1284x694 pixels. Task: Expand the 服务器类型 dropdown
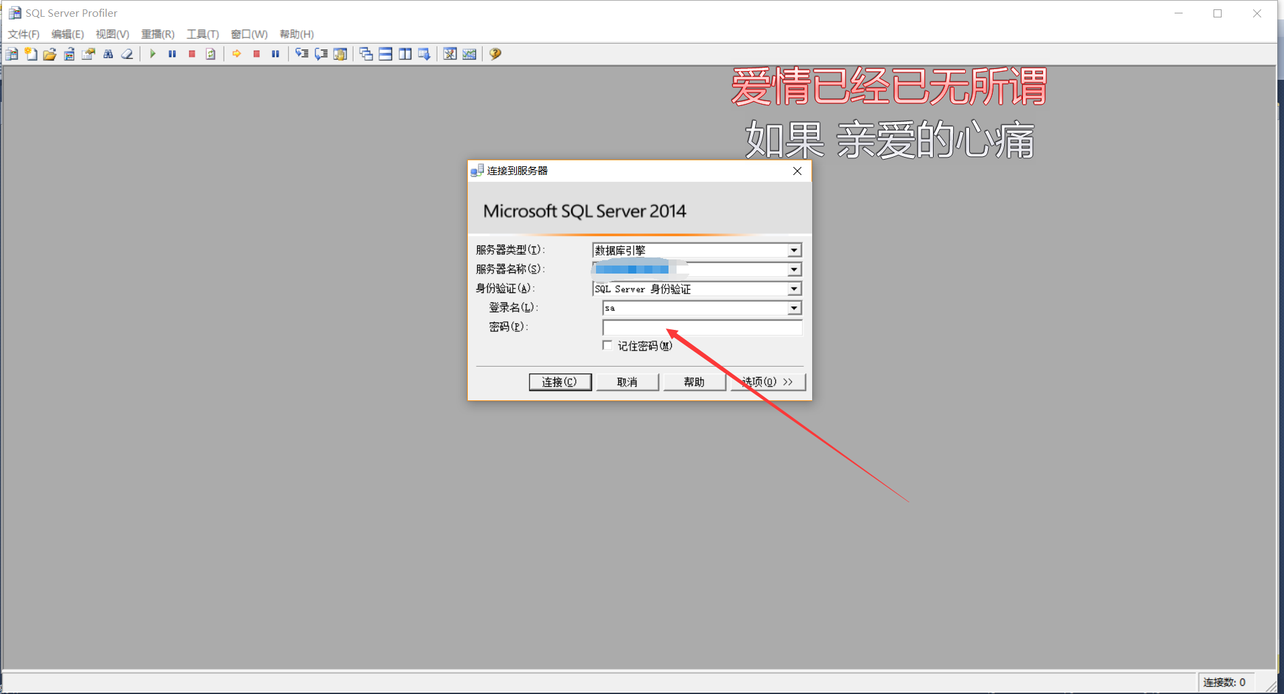coord(794,250)
